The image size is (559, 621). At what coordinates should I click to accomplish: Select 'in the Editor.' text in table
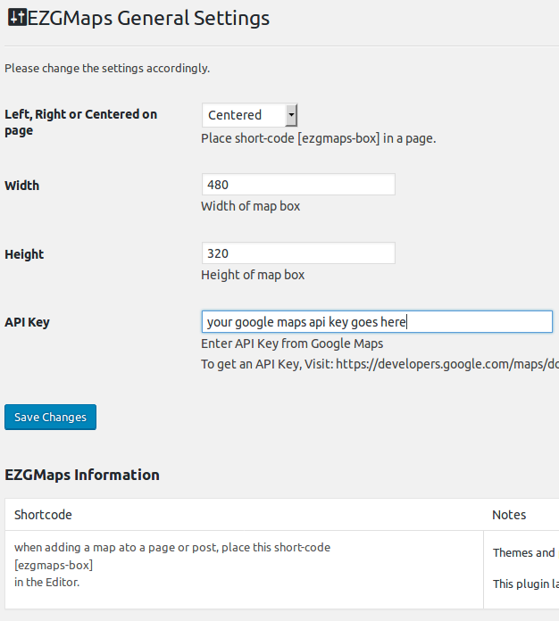(x=46, y=582)
